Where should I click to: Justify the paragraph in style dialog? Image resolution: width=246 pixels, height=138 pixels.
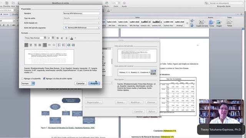click(x=40, y=45)
